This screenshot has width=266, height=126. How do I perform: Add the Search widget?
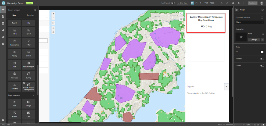(x=15, y=23)
